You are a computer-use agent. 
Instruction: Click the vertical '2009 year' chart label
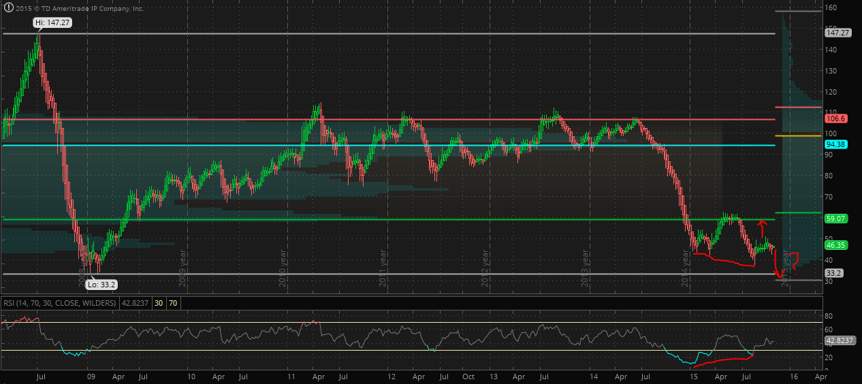click(183, 268)
